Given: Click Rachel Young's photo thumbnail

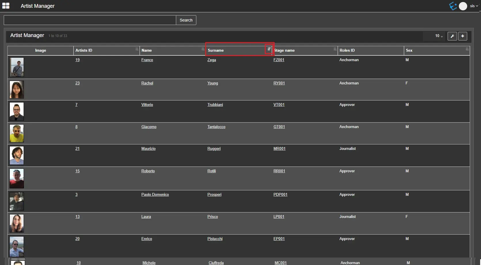Looking at the screenshot, I should [17, 90].
